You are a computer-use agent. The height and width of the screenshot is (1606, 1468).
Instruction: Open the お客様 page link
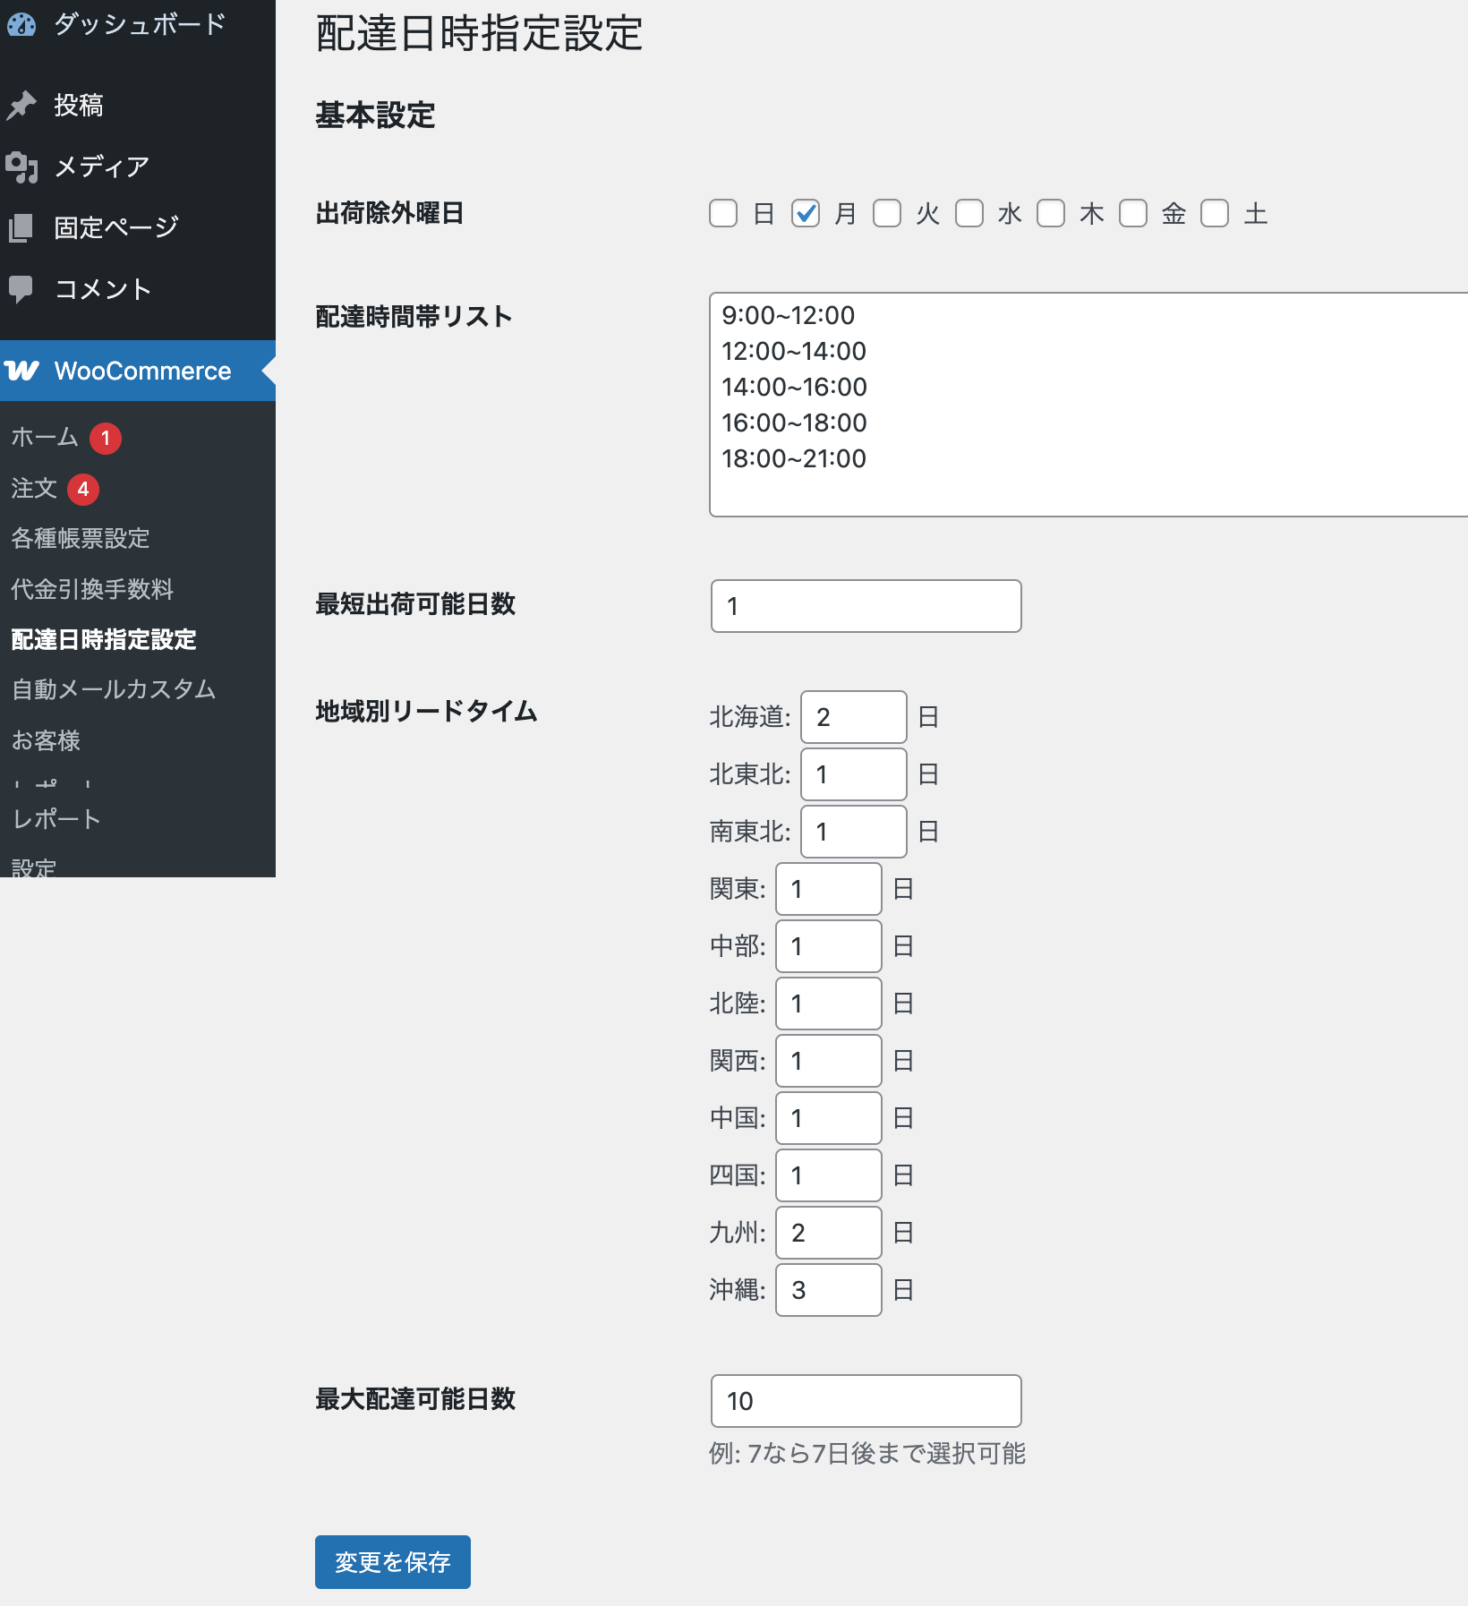coord(46,740)
